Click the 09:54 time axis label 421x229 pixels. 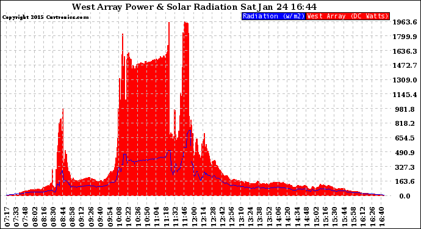pos(110,217)
